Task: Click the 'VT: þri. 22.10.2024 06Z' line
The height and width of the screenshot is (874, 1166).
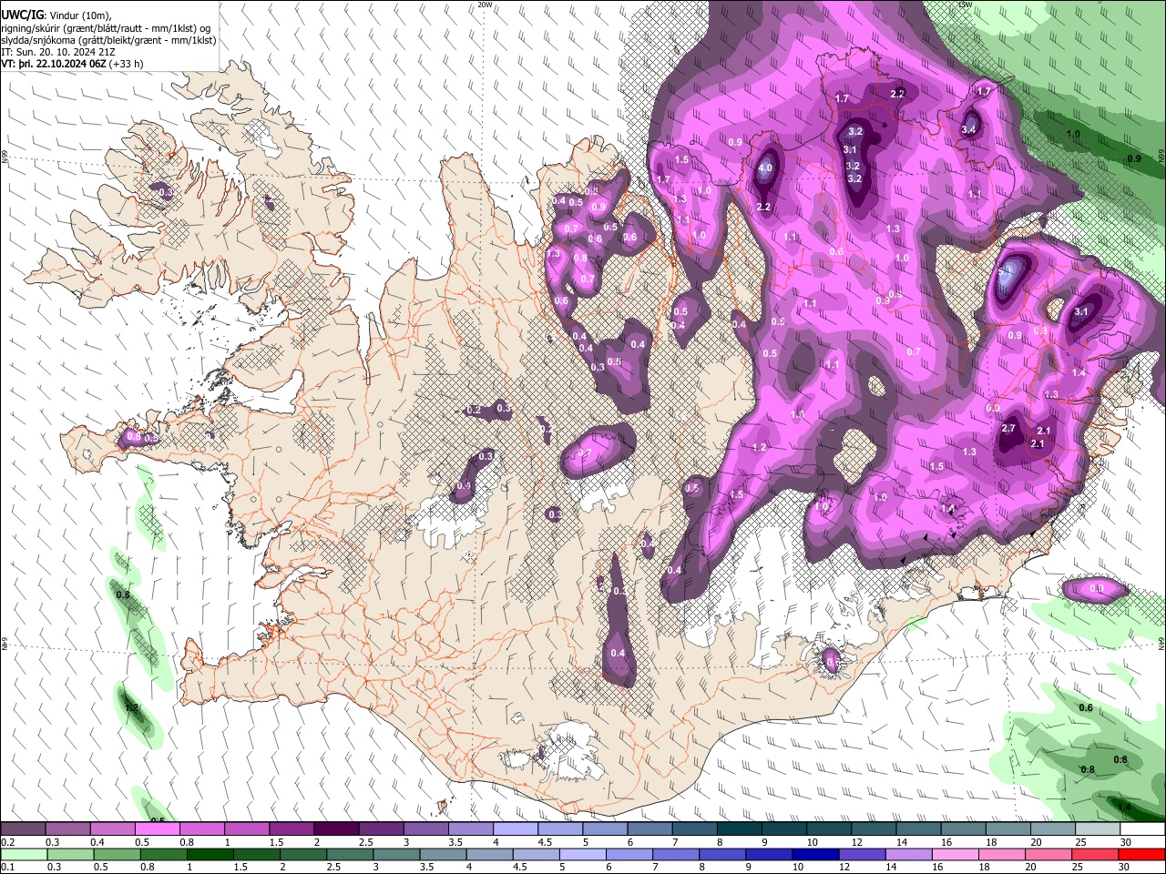Action: click(55, 64)
